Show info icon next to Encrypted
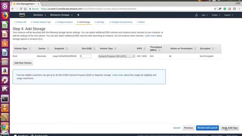This screenshot has width=242, height=136. point(213,49)
